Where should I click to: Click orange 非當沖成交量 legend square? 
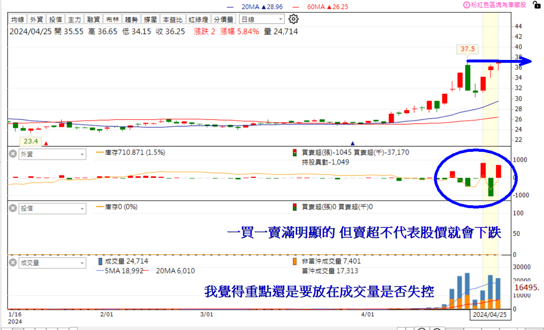[295, 261]
